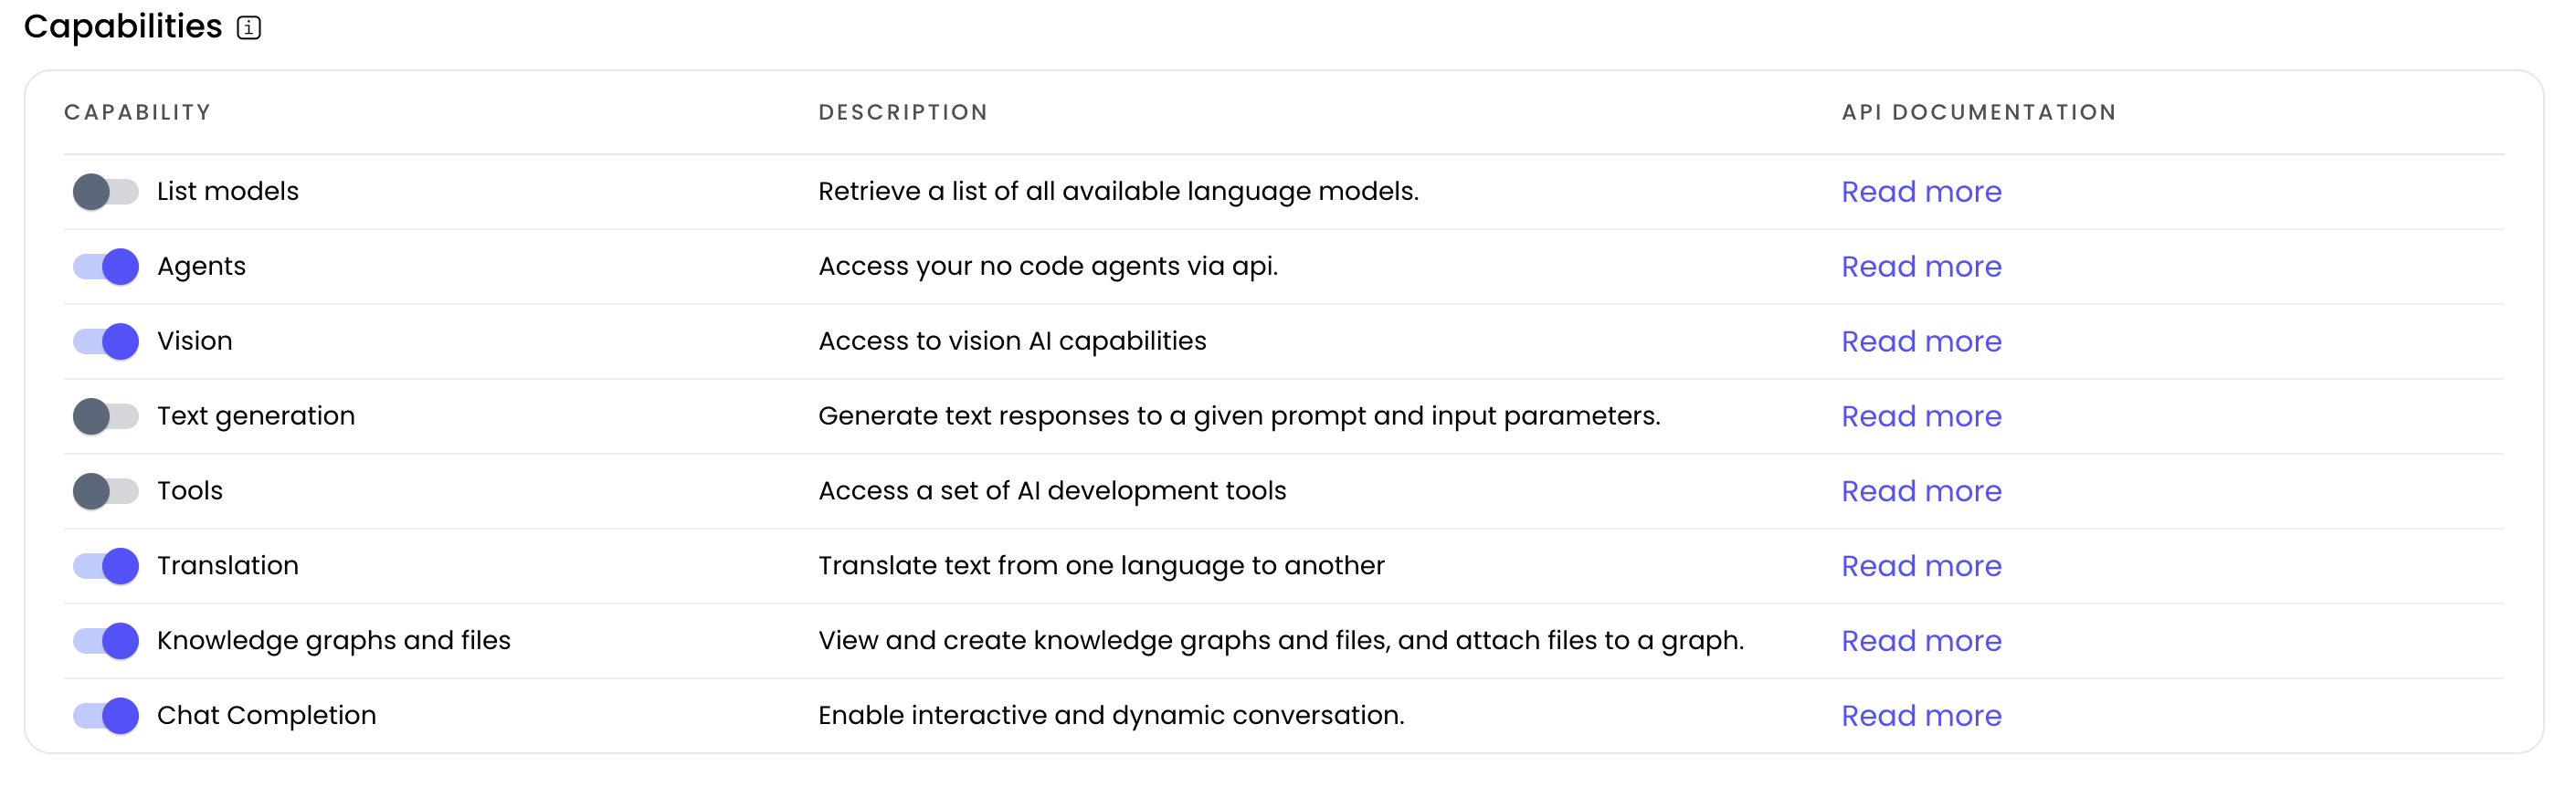Click Read more for Knowledge graphs
The image size is (2576, 787).
click(x=1920, y=641)
